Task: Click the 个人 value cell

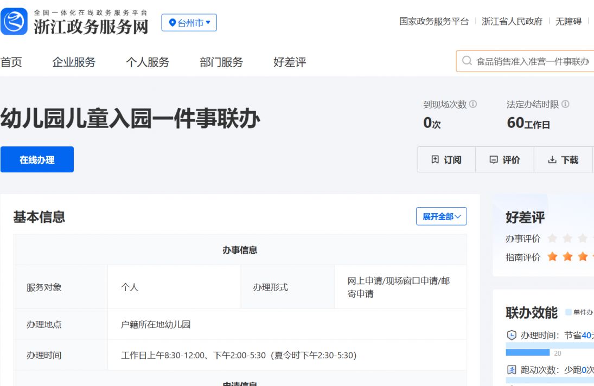Action: click(174, 287)
